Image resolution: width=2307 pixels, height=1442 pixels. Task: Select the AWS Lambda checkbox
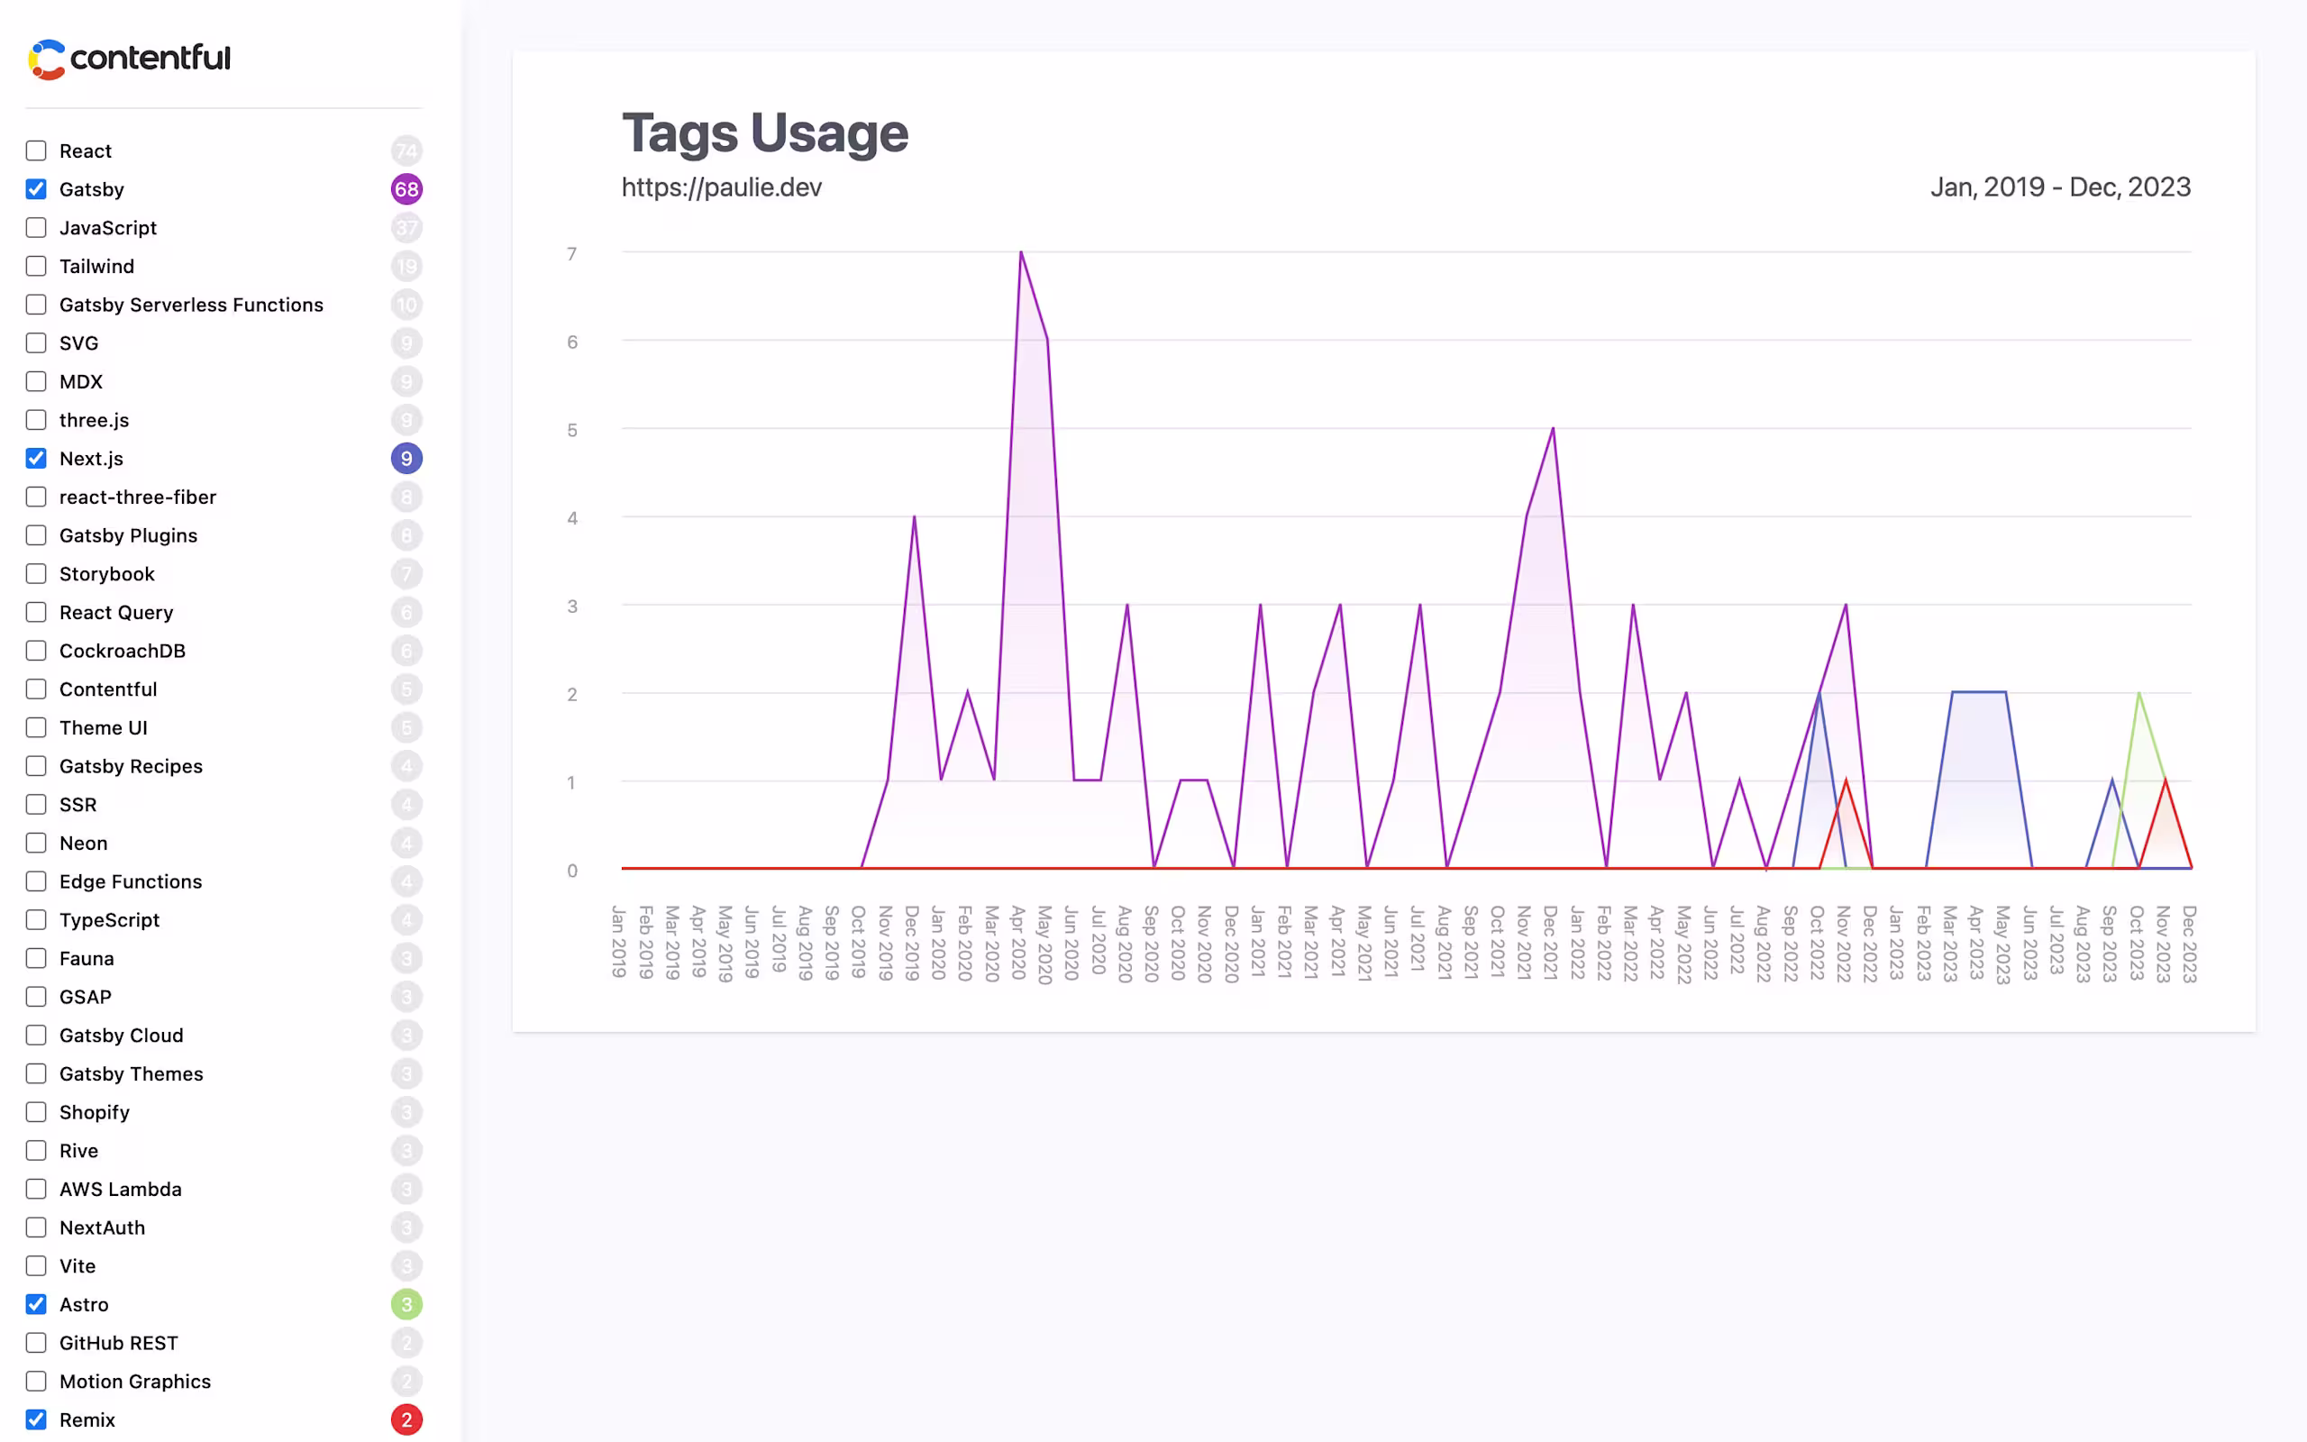coord(36,1190)
